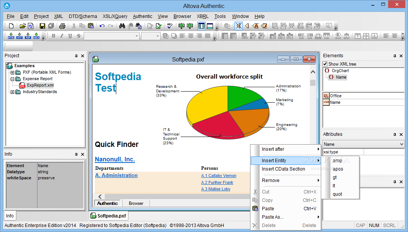This screenshot has width=408, height=232.
Task: Generate HTML output with the HTML icon
Action: [11, 36]
